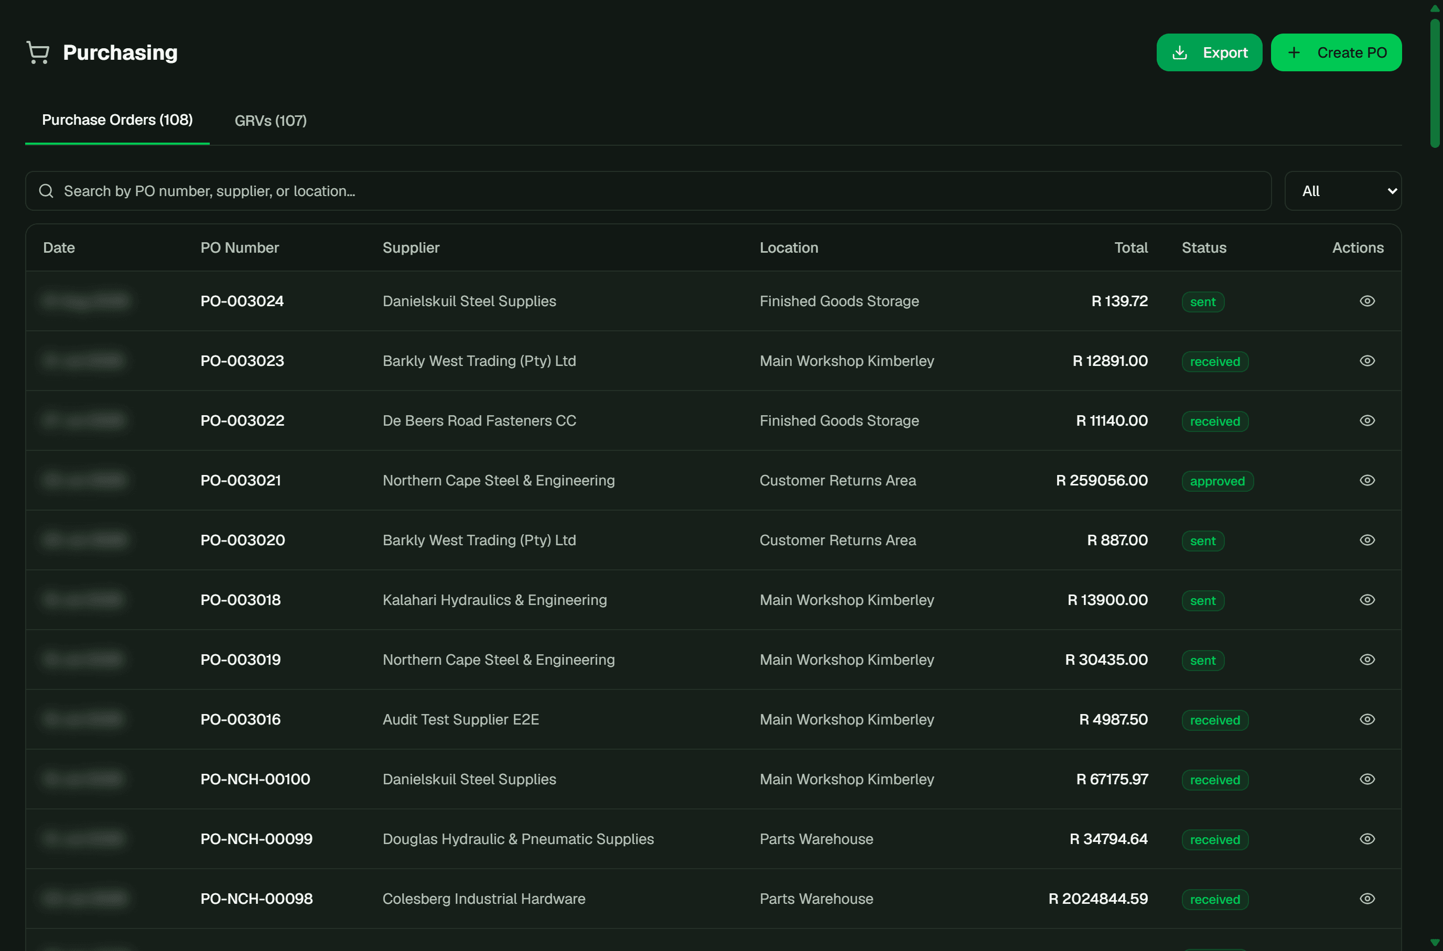Screen dimensions: 1443x951
Task: View PO-003018 via eye icon
Action: point(1366,600)
